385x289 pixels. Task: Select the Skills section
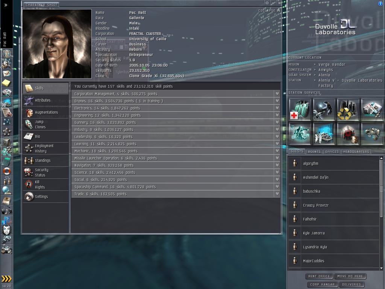tap(45, 88)
